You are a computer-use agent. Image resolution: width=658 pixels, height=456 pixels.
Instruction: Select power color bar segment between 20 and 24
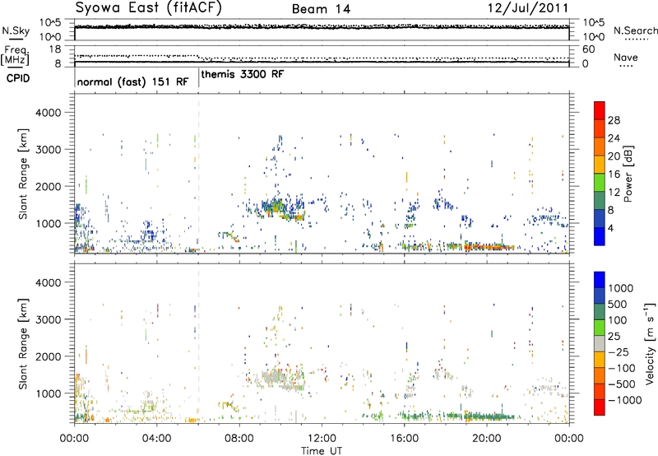pos(600,147)
